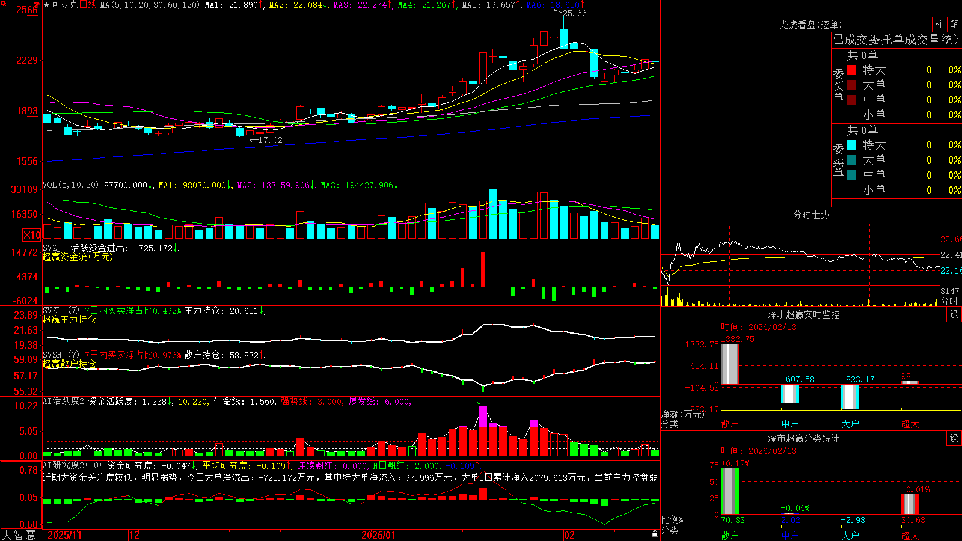
Task: Click the green down-arrow marker on AI活跃度 chart
Action: coord(479,401)
